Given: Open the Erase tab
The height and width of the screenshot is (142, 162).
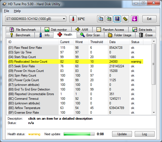Looking at the screenshot, I should [146, 35].
